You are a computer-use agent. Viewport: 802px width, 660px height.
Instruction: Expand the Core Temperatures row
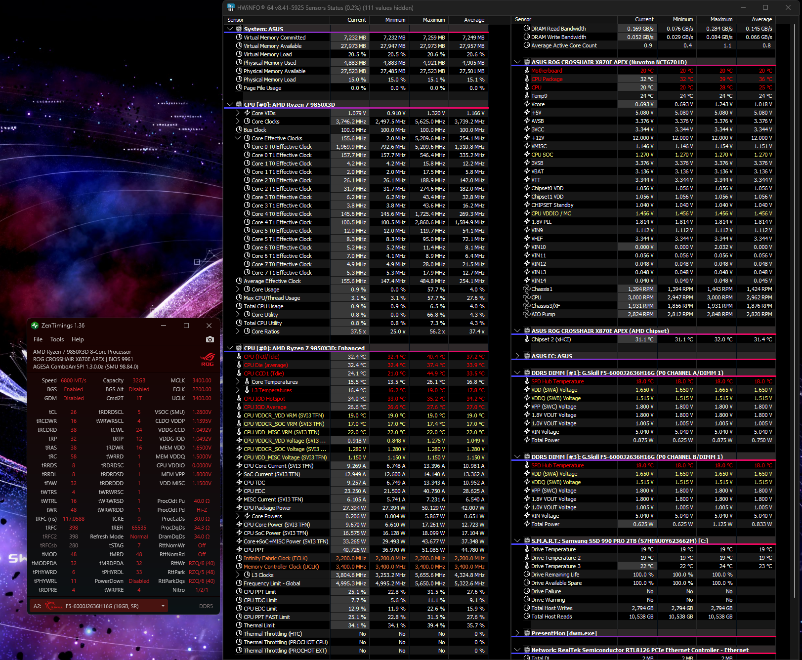pos(238,382)
